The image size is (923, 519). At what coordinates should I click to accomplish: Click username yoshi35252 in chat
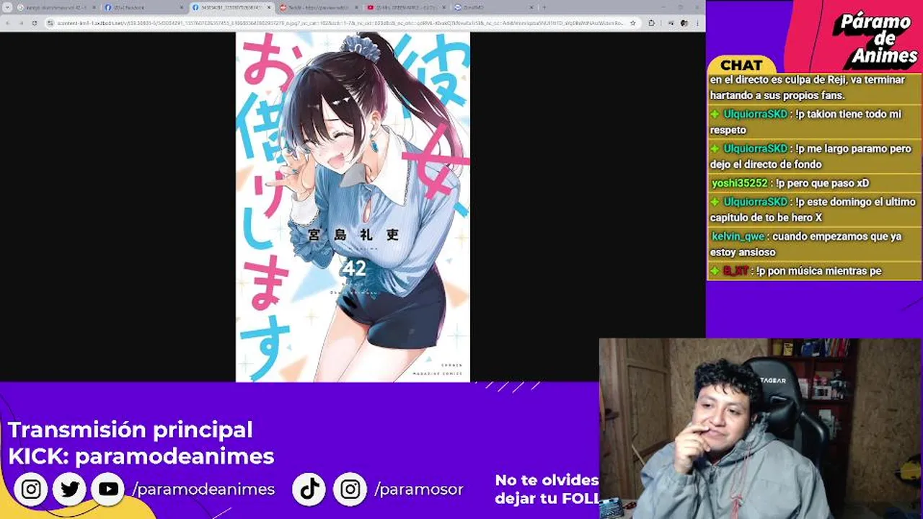coord(740,183)
